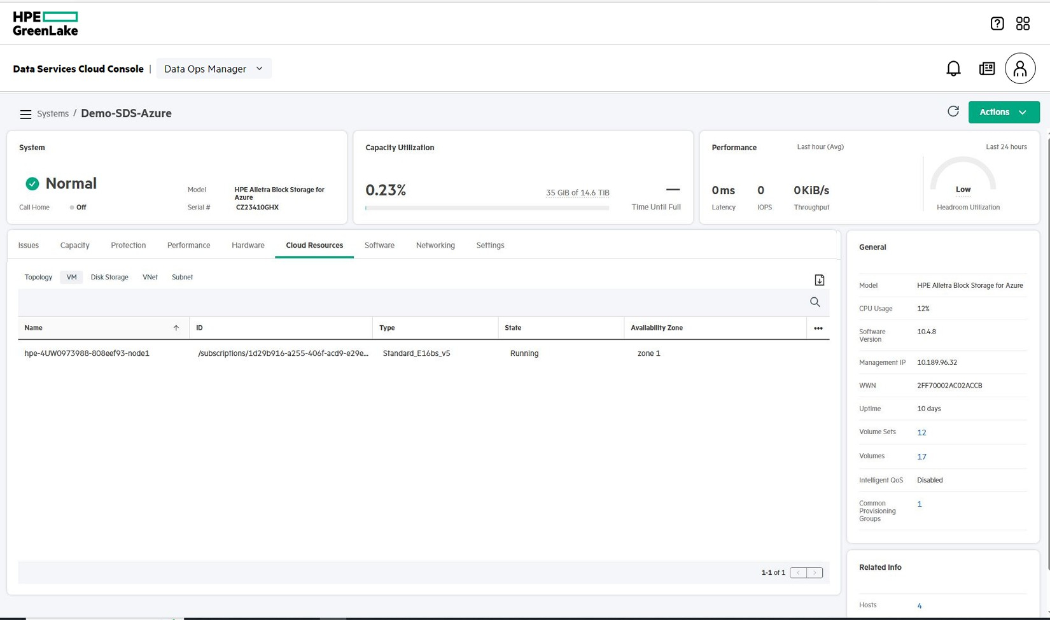
Task: Click the Standard_E16bs_v5 type cell
Action: [416, 353]
